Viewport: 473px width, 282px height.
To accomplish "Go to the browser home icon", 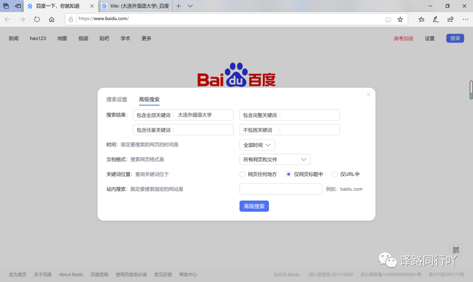I will click(52, 19).
